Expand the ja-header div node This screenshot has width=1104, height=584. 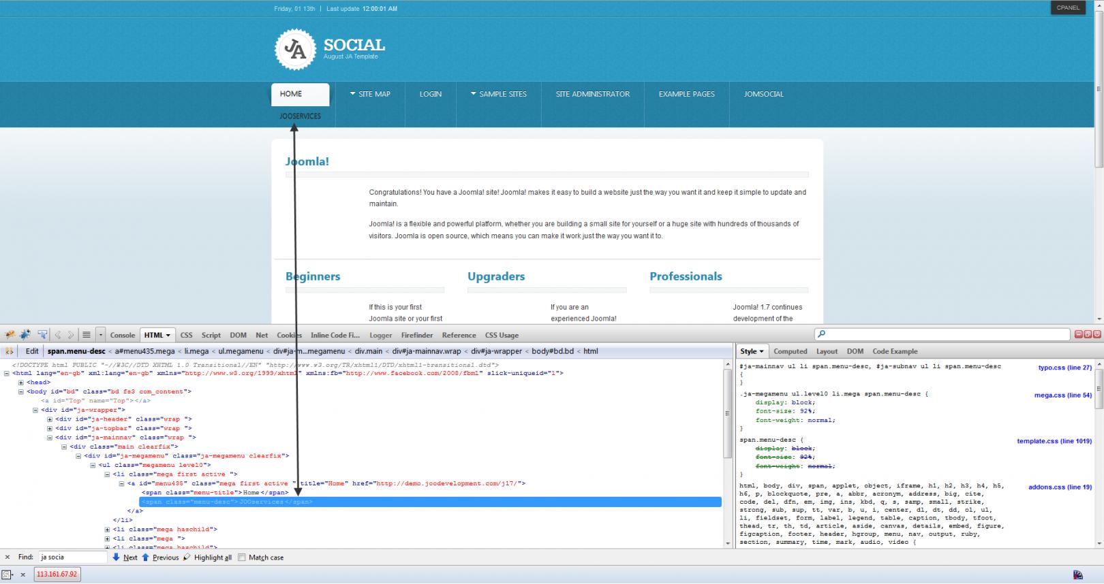tap(50, 419)
